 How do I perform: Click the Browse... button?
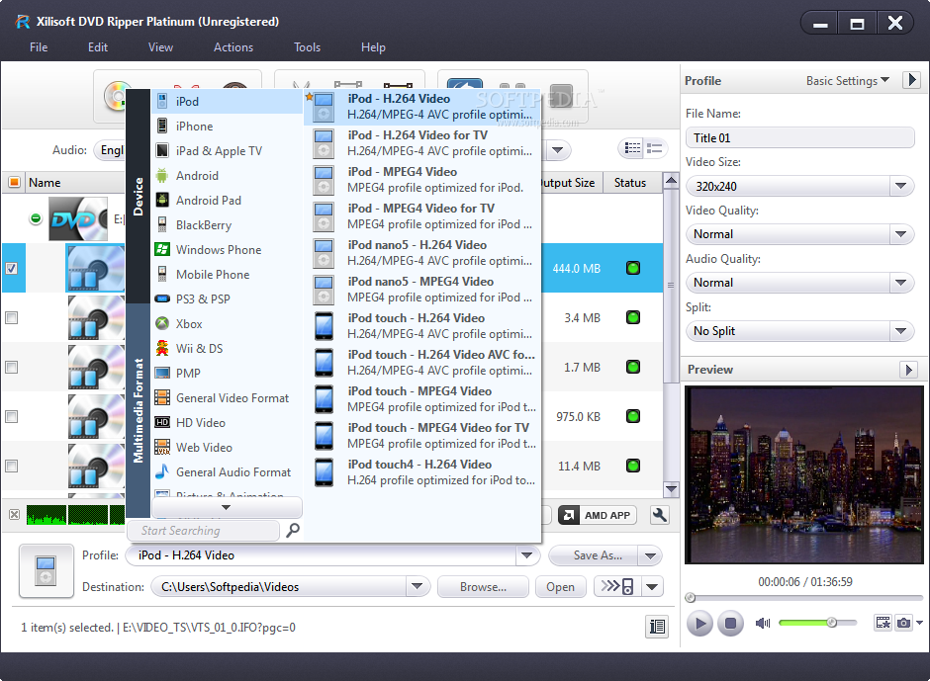483,587
